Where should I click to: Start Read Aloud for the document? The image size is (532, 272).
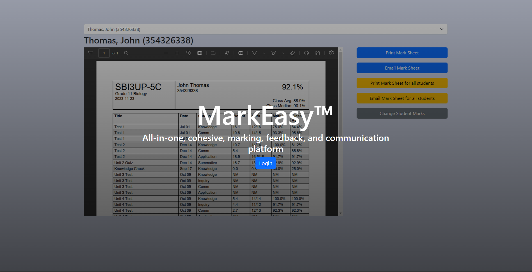227,53
